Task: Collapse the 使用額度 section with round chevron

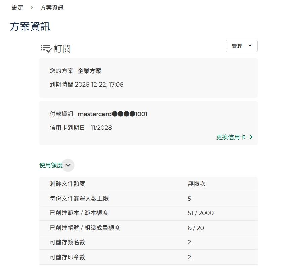Action: click(68, 165)
